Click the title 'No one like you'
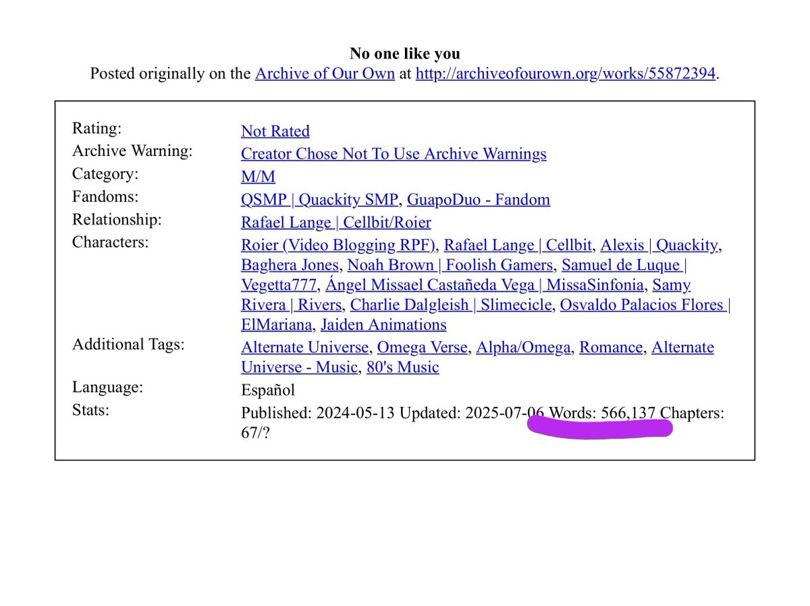The height and width of the screenshot is (606, 810). click(405, 53)
